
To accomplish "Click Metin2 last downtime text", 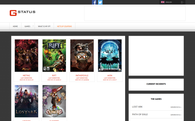I will click(x=26, y=79).
